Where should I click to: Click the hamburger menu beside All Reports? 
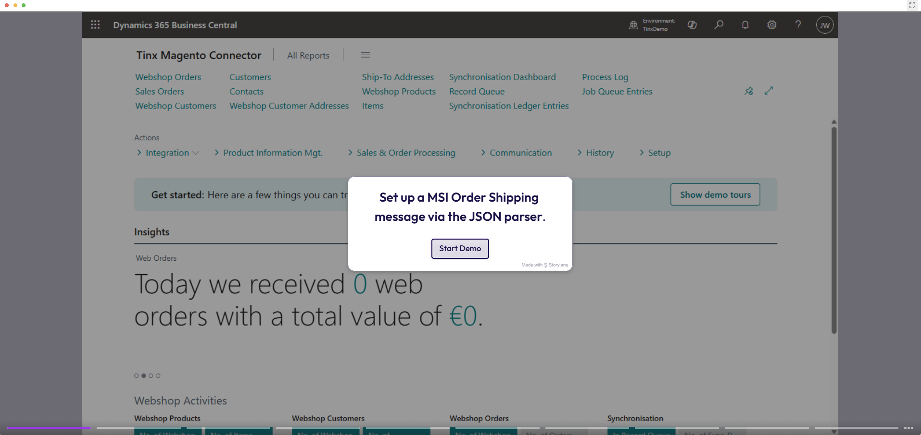[x=366, y=55]
